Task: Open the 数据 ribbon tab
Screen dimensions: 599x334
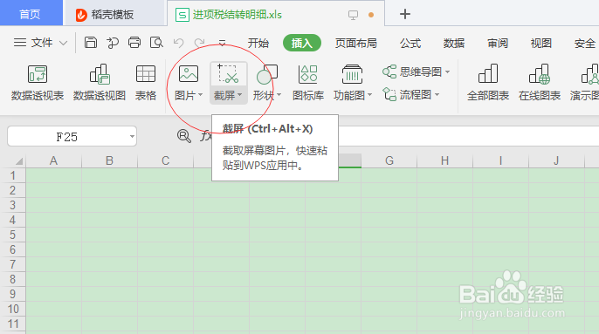Action: [454, 43]
